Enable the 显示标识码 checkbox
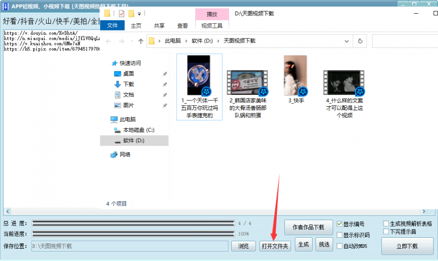Screen dimensions: 438x261 (339, 235)
